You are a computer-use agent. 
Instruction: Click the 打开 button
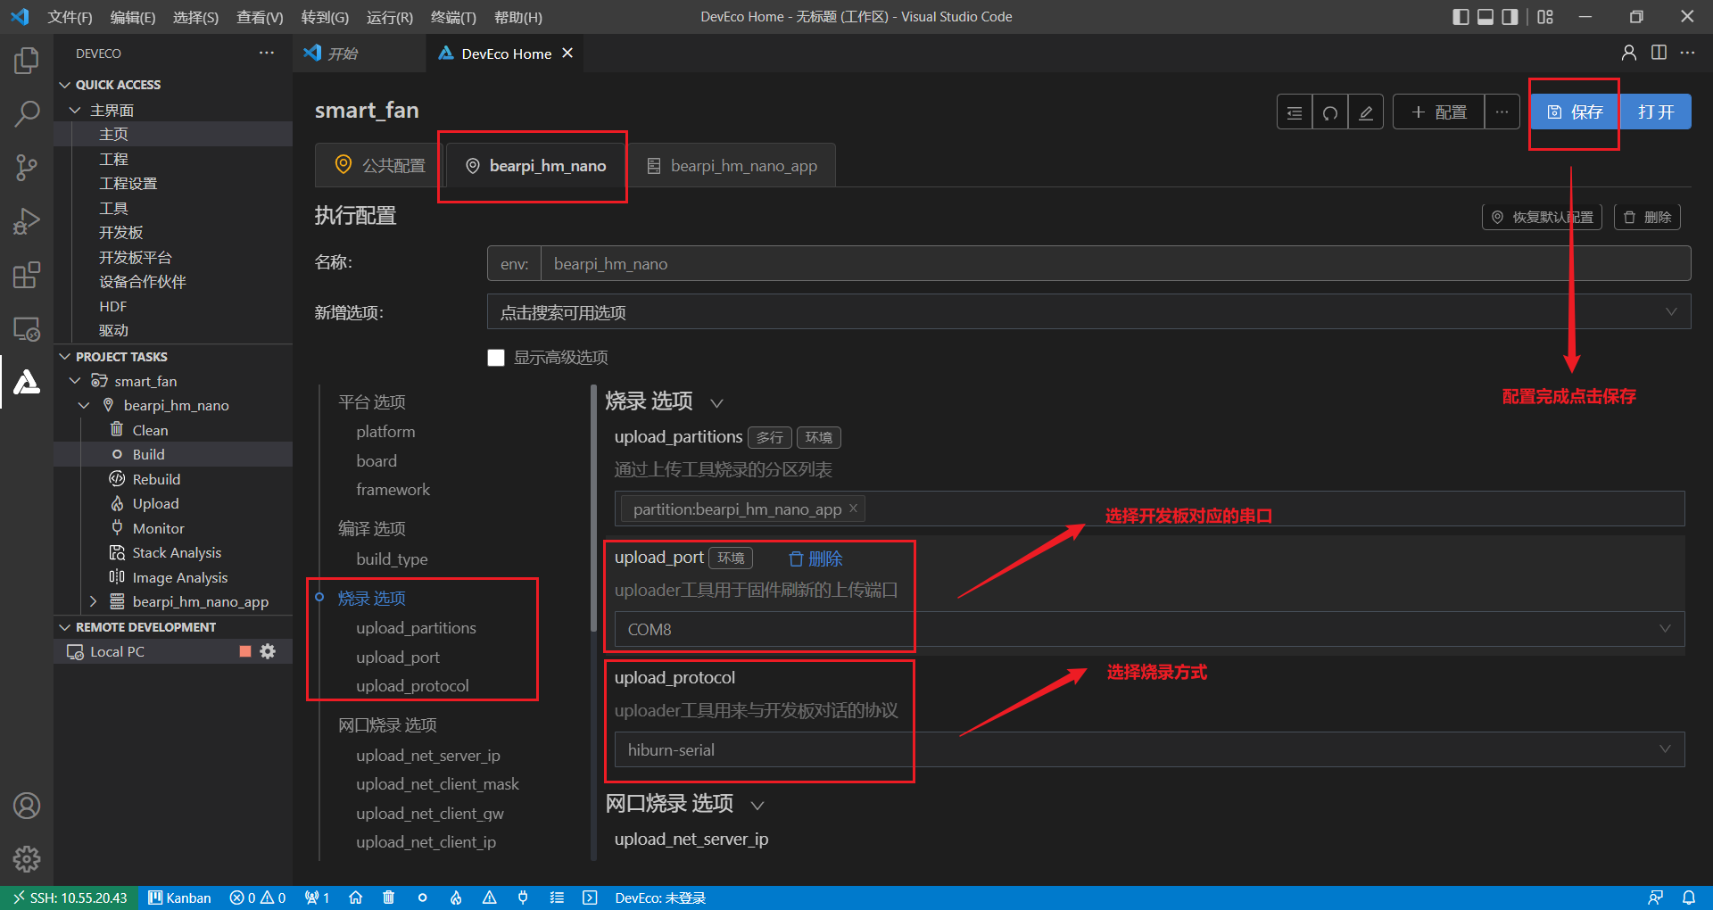(x=1656, y=112)
